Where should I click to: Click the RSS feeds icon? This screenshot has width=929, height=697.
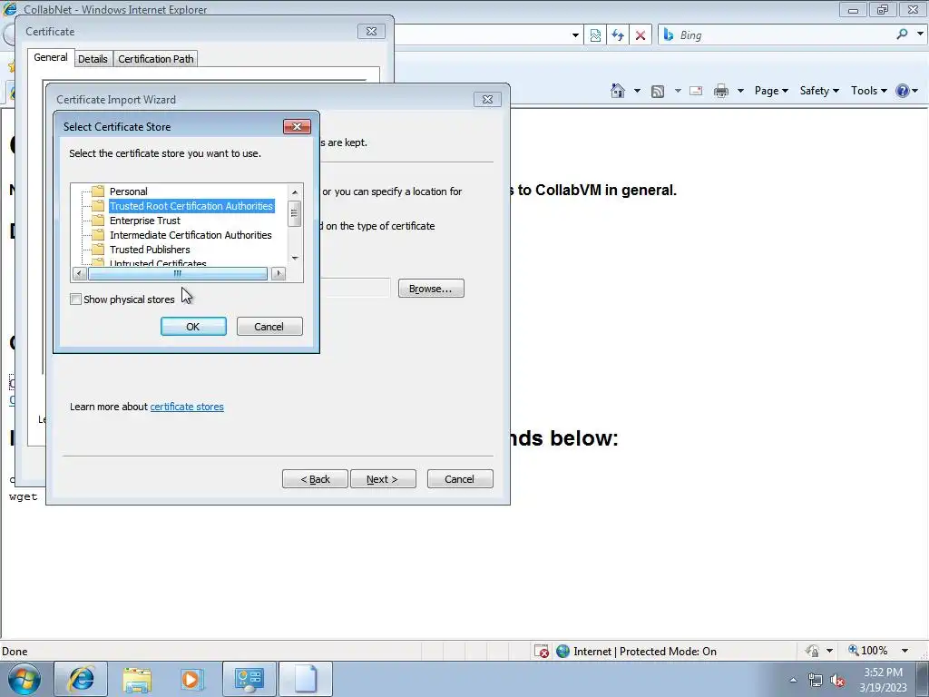click(657, 92)
